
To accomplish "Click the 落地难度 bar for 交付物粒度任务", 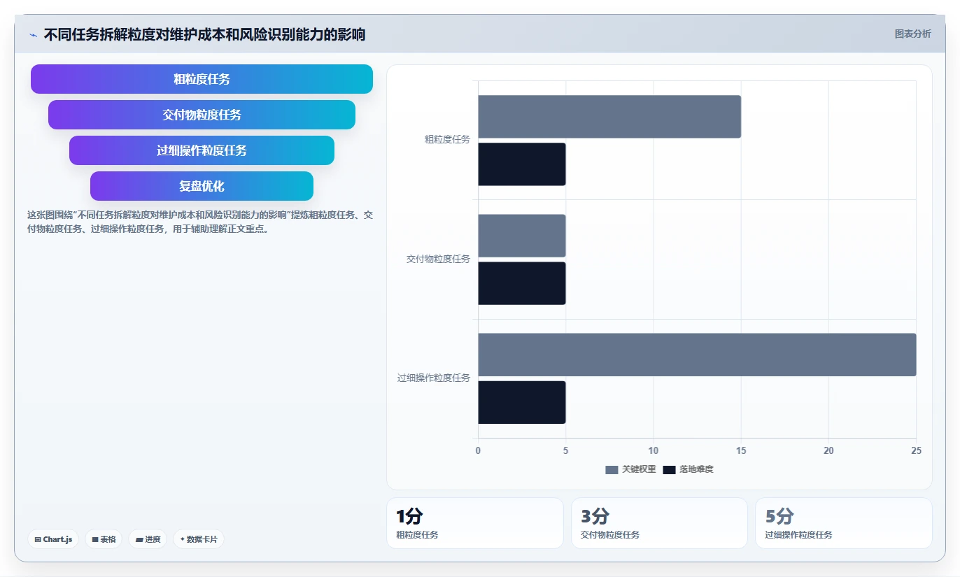I will [x=522, y=283].
